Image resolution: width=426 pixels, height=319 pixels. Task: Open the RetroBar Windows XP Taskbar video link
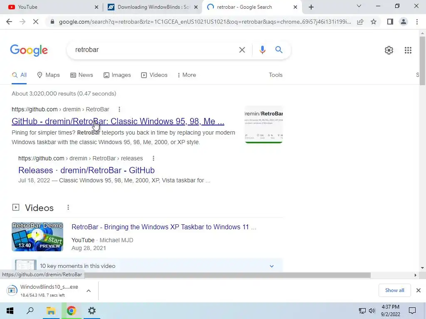[164, 227]
